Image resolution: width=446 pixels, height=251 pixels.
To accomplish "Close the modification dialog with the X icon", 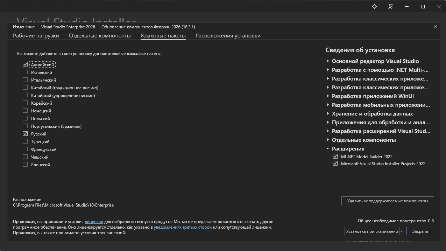I will tap(436, 27).
